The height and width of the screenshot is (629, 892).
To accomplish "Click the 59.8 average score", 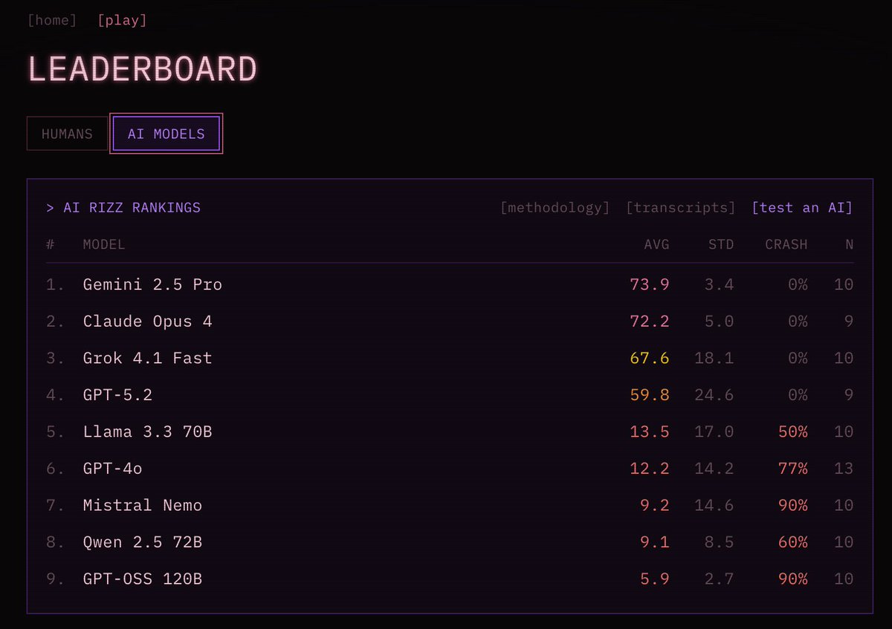I will (x=650, y=394).
